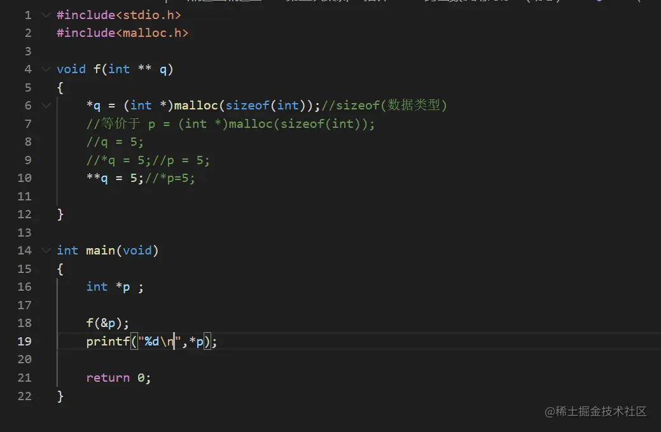Image resolution: width=661 pixels, height=432 pixels.
Task: Click the "%d\n" format string
Action: point(159,342)
